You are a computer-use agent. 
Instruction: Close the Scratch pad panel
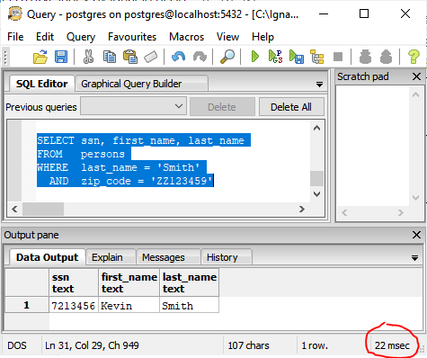click(x=416, y=76)
